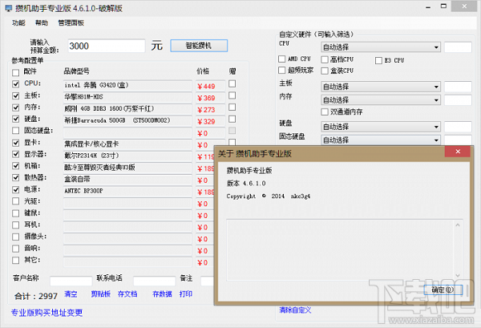Enable the 高档CPU filter checkbox
Image resolution: width=481 pixels, height=328 pixels.
(325, 59)
